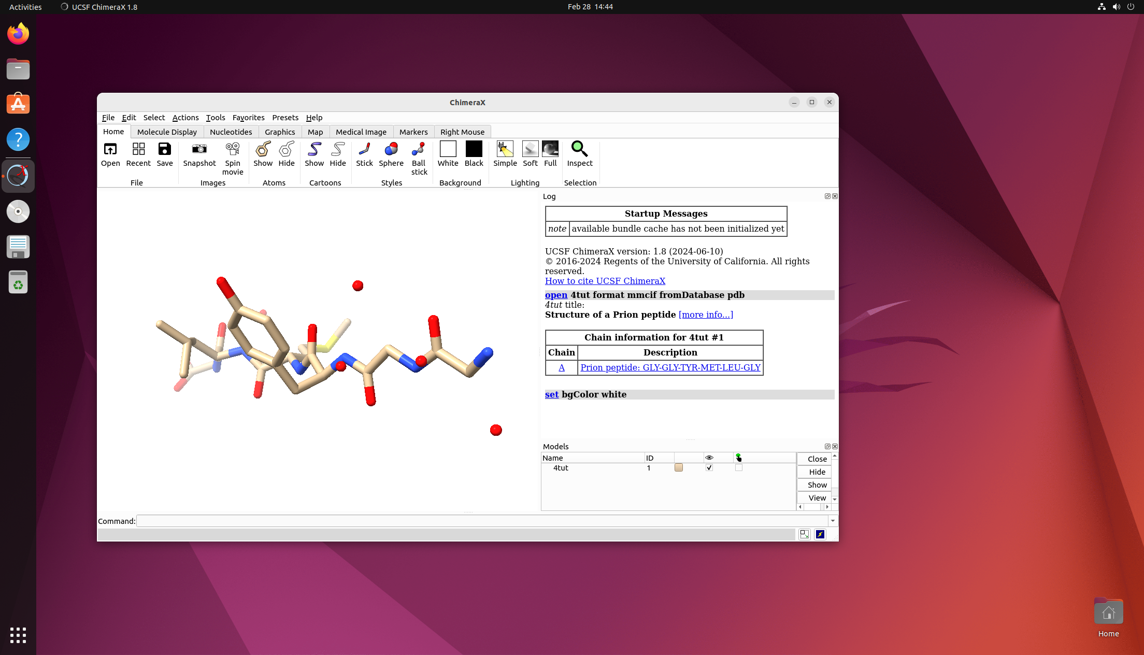Viewport: 1144px width, 655px height.
Task: Click the Show cartoons icon
Action: (314, 150)
